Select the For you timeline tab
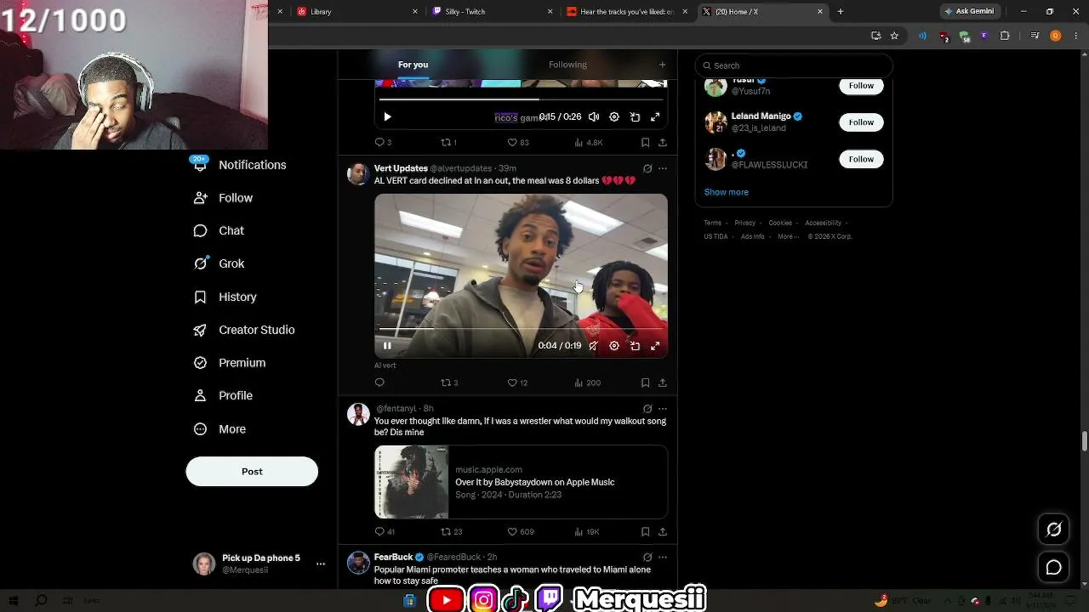Image resolution: width=1089 pixels, height=612 pixels. click(413, 65)
